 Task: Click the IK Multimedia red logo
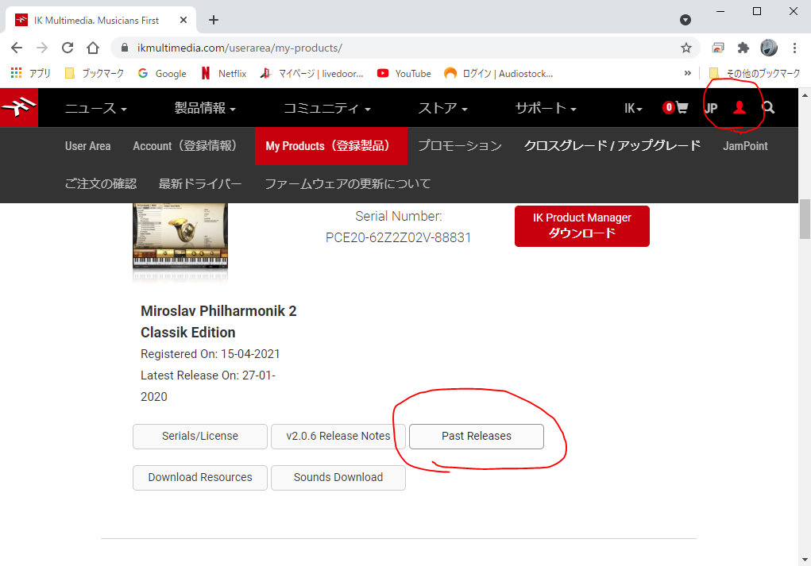click(19, 107)
